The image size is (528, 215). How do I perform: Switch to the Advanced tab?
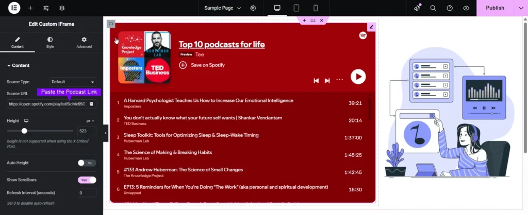click(84, 43)
